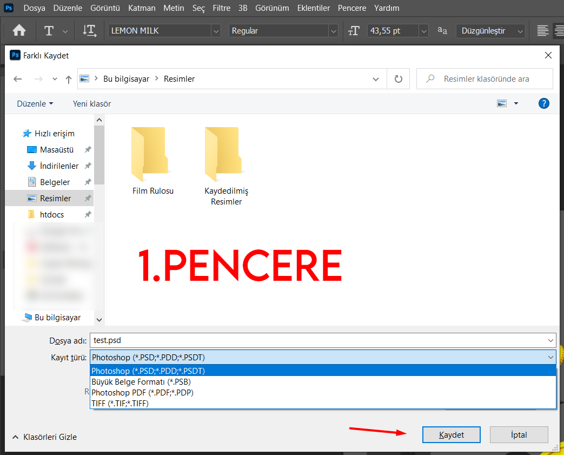564x455 pixels.
Task: Open the Görüntü menu
Action: 105,8
